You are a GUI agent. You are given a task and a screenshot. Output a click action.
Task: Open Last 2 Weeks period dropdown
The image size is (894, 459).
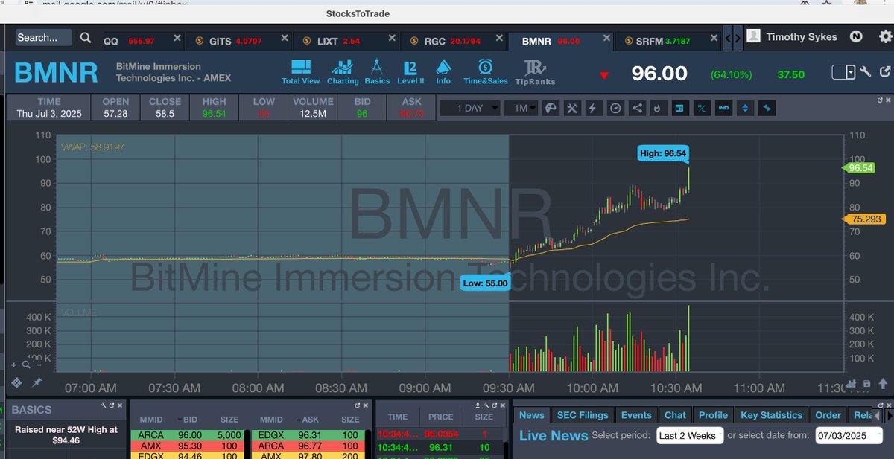coord(690,435)
